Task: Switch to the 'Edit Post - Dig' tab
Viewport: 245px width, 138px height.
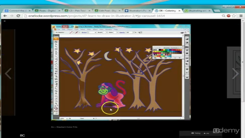Action: pyautogui.click(x=107, y=11)
